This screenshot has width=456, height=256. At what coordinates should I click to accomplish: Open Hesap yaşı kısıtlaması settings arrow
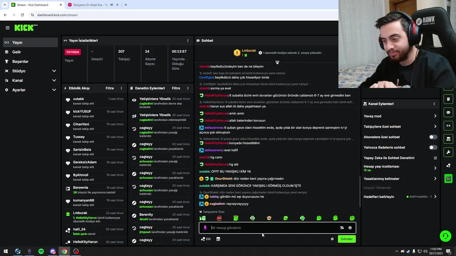pyautogui.click(x=435, y=168)
